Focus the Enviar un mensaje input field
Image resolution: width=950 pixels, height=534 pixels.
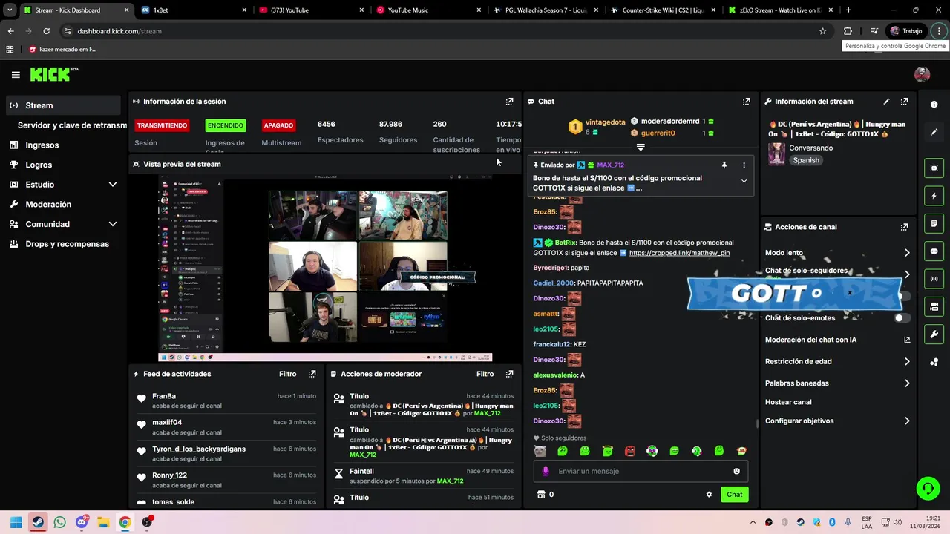(641, 471)
